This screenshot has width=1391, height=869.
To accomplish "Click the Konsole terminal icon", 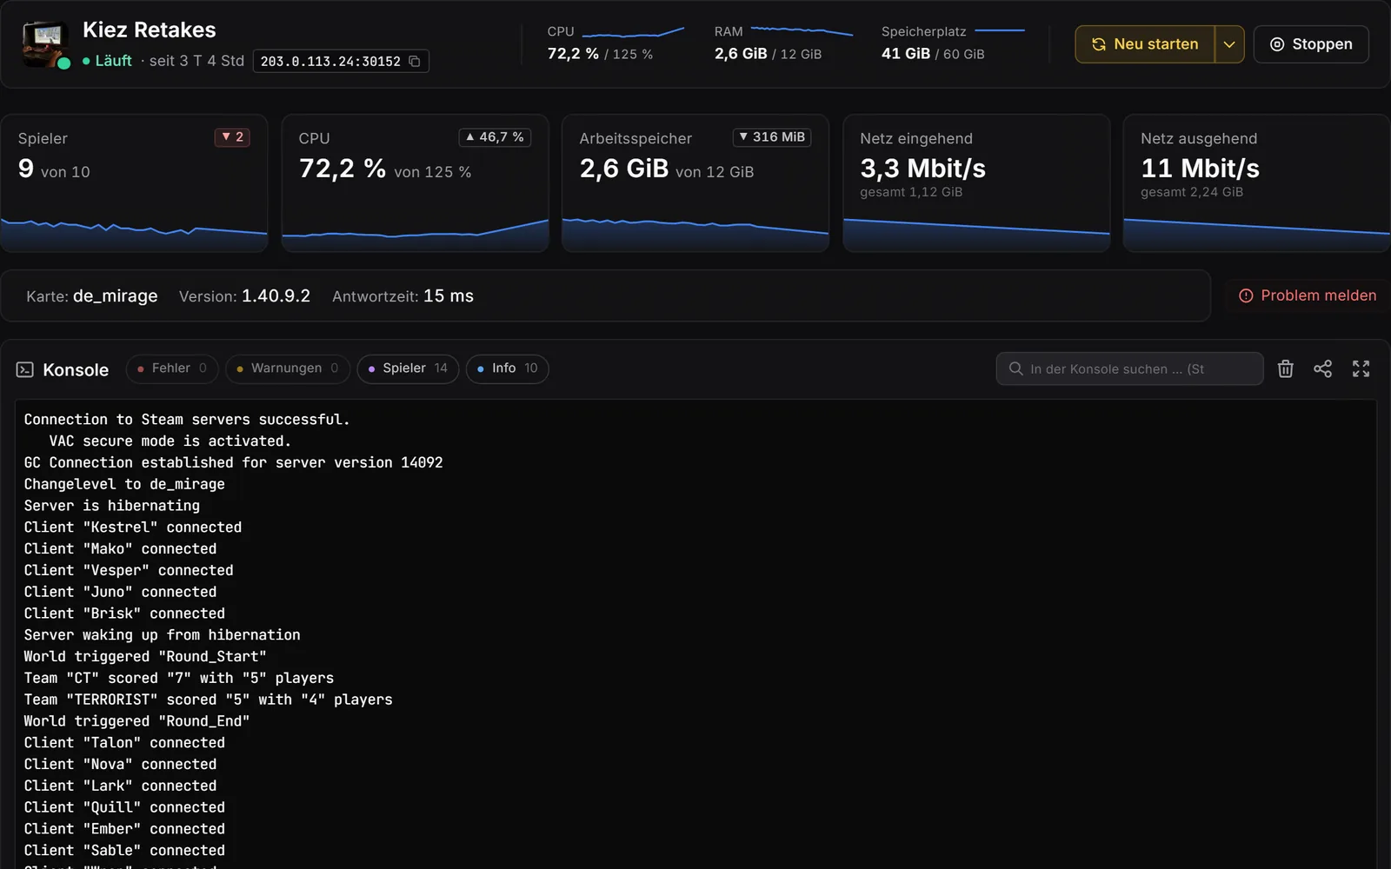I will pos(25,369).
